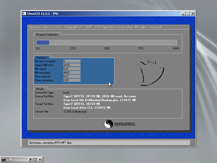Click the 75% progress marker label
Image resolution: width=217 pixels, height=163 pixels.
click(x=141, y=49)
